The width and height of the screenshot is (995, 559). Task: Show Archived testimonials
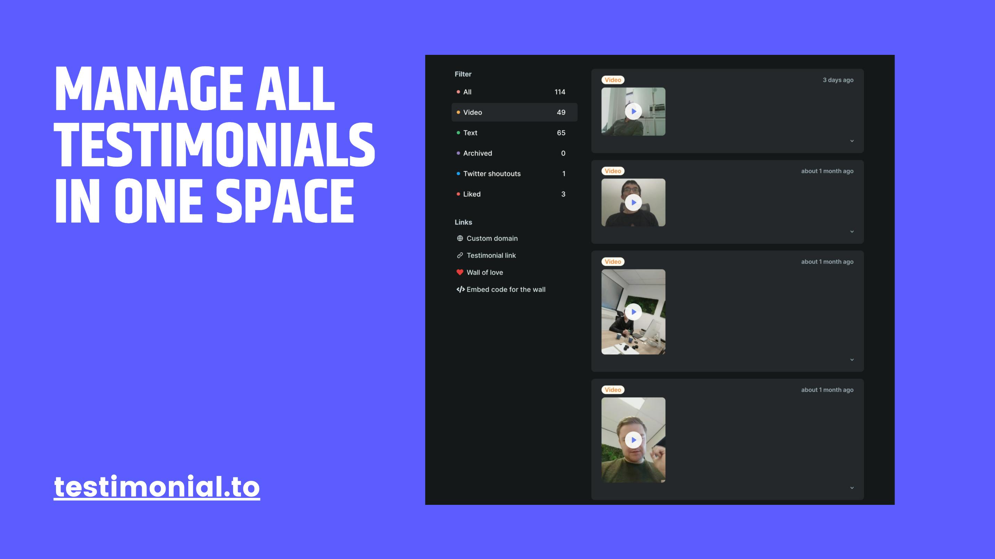point(514,153)
